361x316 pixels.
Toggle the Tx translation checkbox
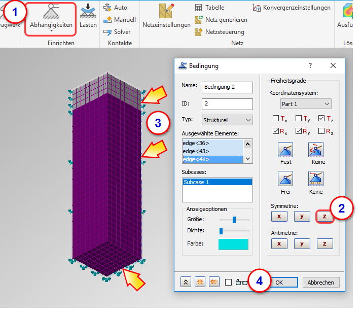(x=276, y=118)
